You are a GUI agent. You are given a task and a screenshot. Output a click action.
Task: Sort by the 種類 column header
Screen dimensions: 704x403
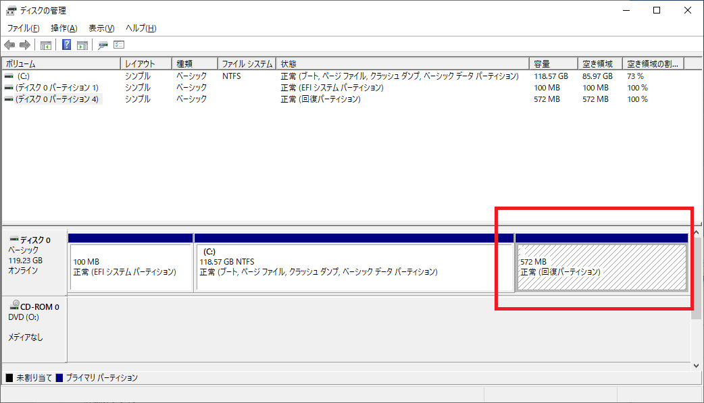tap(195, 63)
